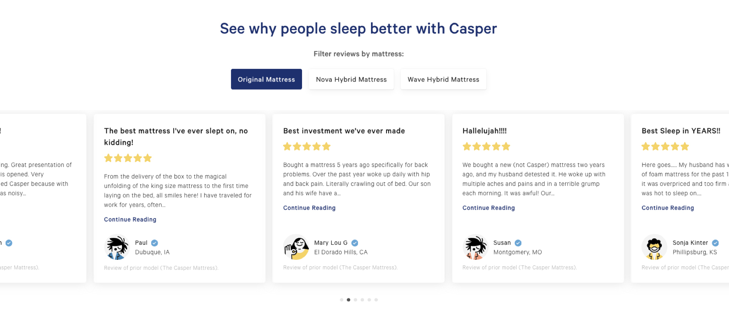Viewport: 729px width, 311px height.
Task: Click Sonja Kinter's verified badge
Action: 715,243
